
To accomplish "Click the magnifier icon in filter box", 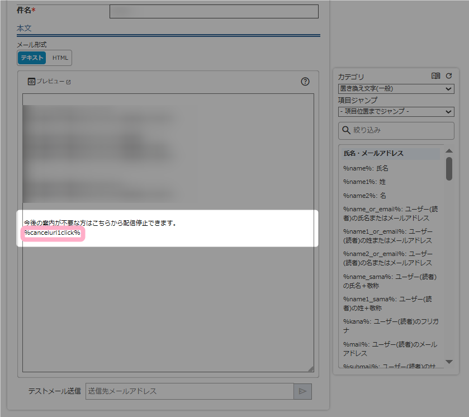I will (346, 130).
